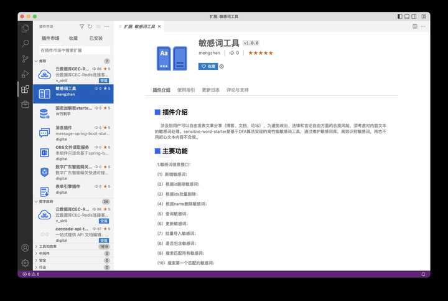
Task: Select 数字广东智能网关 plugin in list
Action: click(x=73, y=172)
